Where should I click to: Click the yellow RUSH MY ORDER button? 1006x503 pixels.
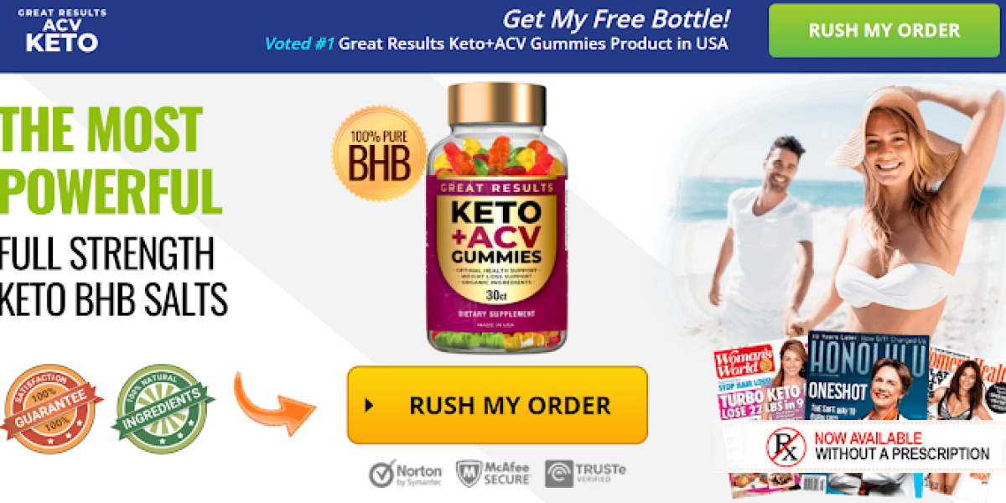click(x=497, y=405)
